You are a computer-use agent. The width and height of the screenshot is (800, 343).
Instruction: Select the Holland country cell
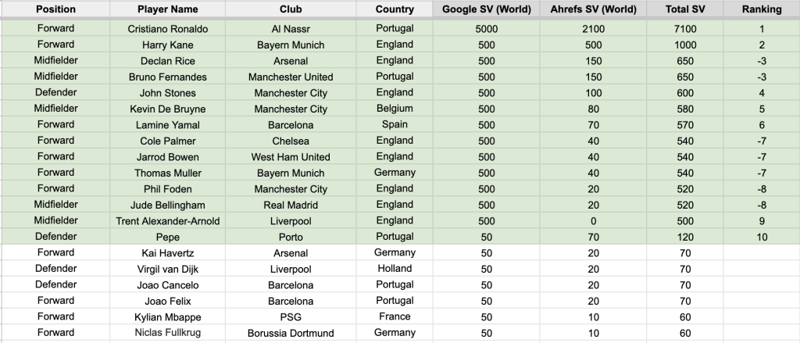pos(395,269)
